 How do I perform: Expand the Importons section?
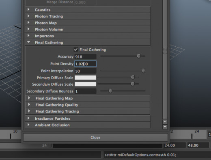pos(88,36)
